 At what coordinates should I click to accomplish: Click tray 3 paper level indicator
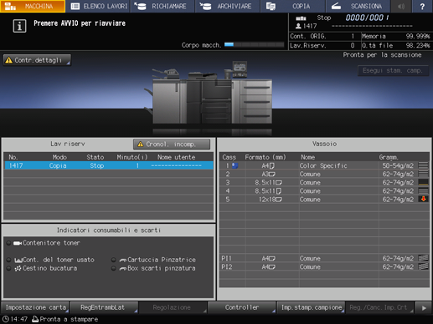[x=423, y=182]
